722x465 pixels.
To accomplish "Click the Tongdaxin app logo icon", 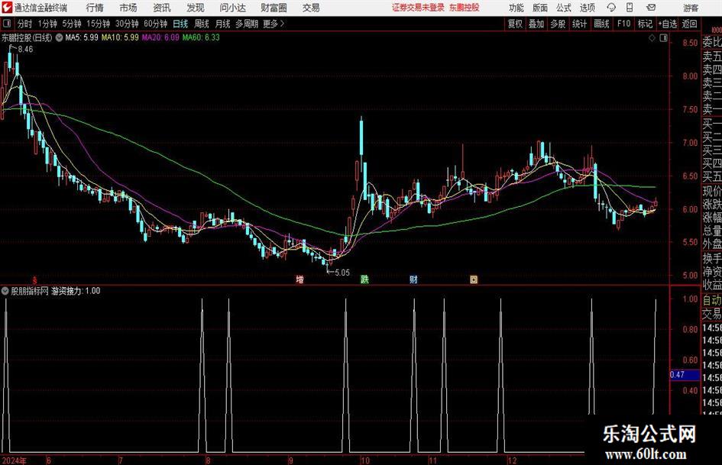I will click(x=7, y=8).
